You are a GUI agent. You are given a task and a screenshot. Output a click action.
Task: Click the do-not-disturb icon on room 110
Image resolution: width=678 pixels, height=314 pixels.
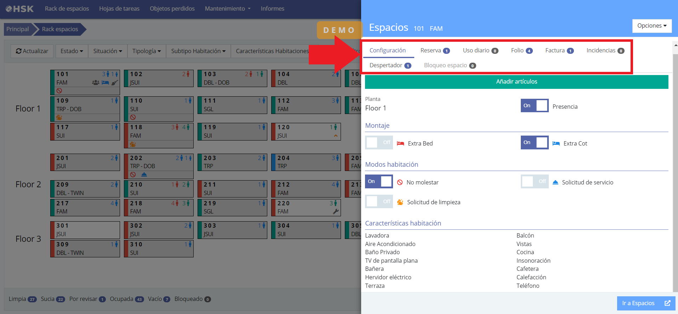133,117
